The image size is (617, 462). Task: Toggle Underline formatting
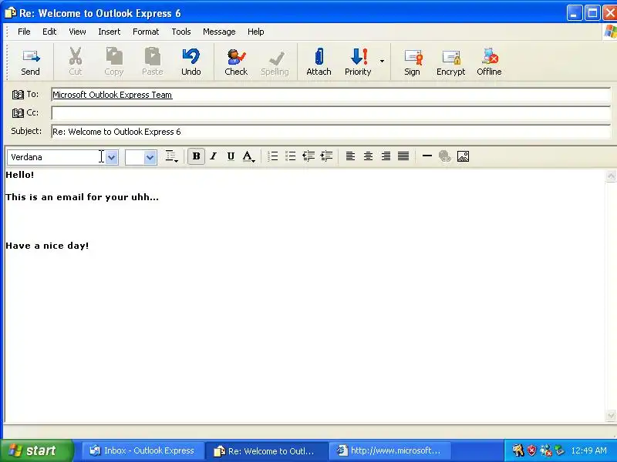point(231,156)
